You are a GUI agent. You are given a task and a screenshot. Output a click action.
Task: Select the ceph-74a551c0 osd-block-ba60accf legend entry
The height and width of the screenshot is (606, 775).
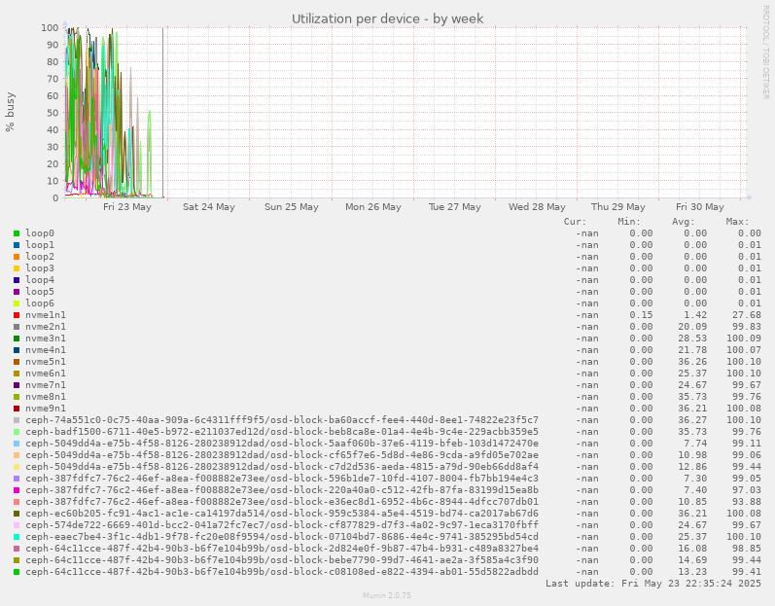click(x=282, y=420)
